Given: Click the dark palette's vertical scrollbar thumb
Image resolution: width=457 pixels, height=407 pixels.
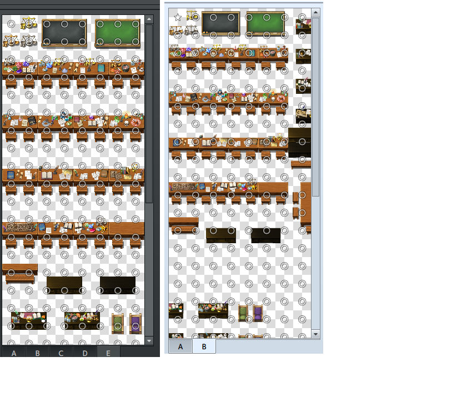Looking at the screenshot, I should pos(149,114).
